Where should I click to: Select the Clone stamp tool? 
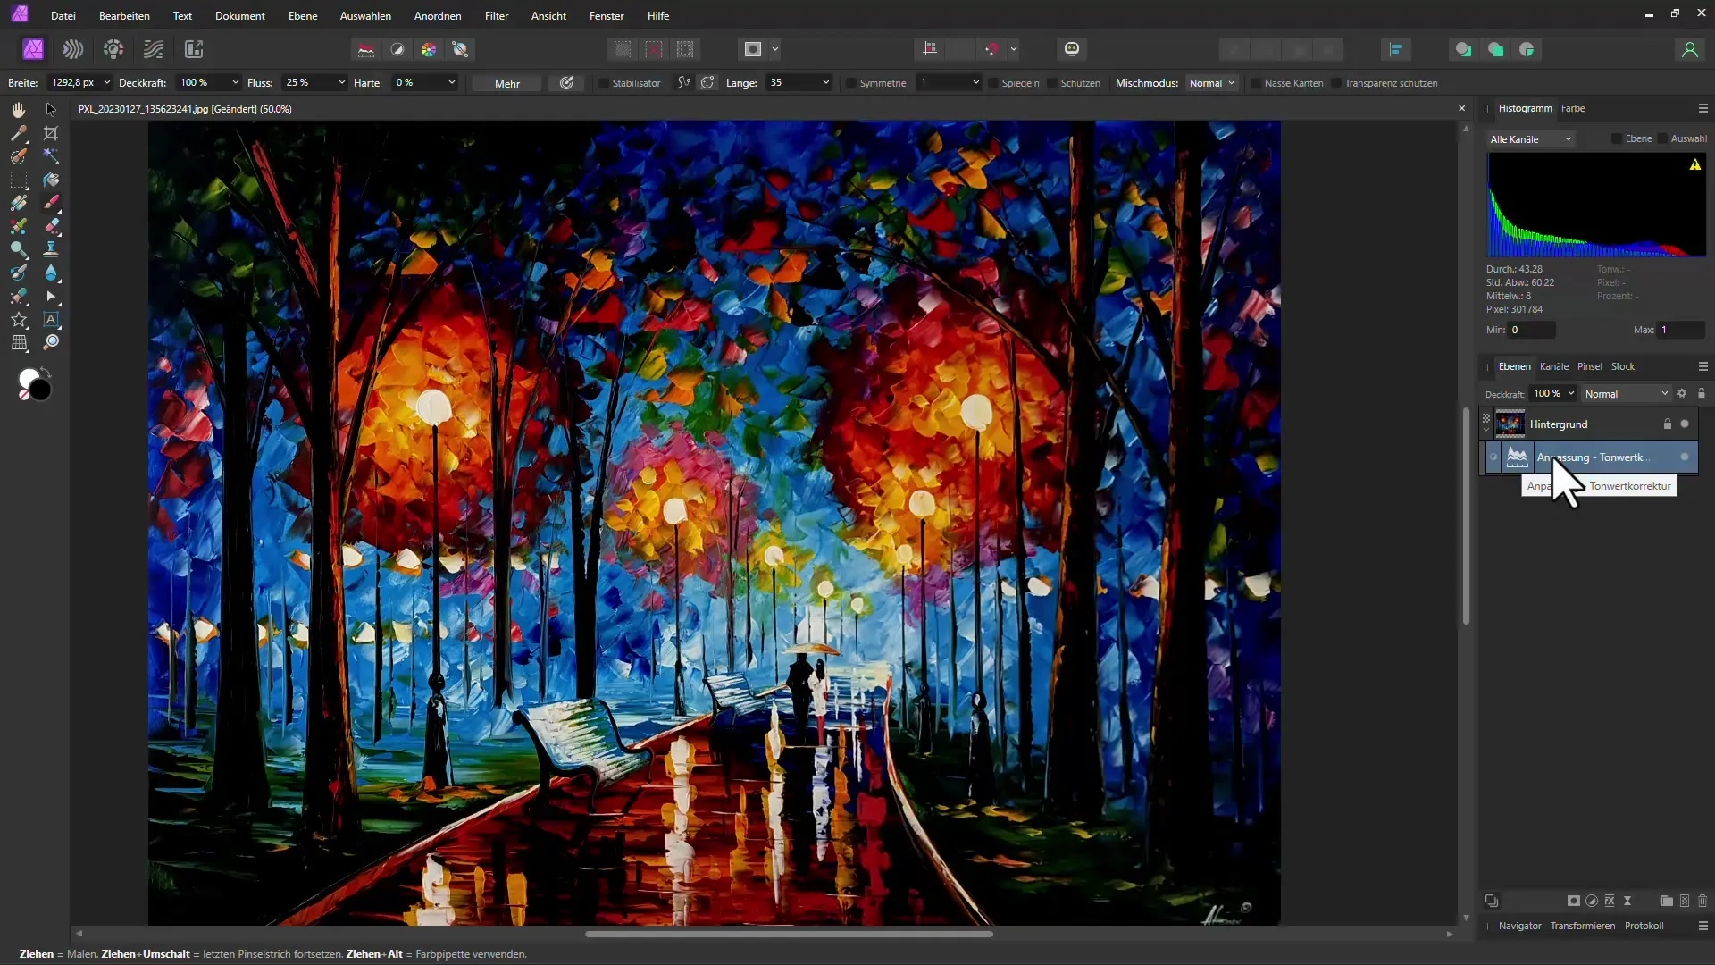click(x=51, y=249)
